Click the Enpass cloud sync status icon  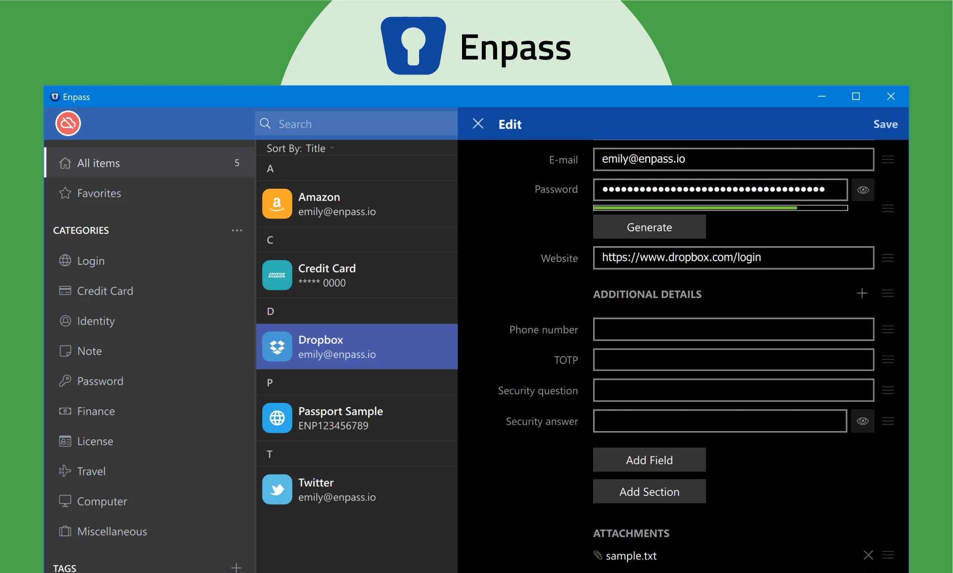[68, 124]
